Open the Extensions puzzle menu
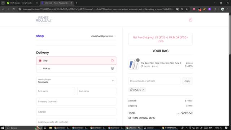This screenshot has width=231, height=130. (215, 9)
